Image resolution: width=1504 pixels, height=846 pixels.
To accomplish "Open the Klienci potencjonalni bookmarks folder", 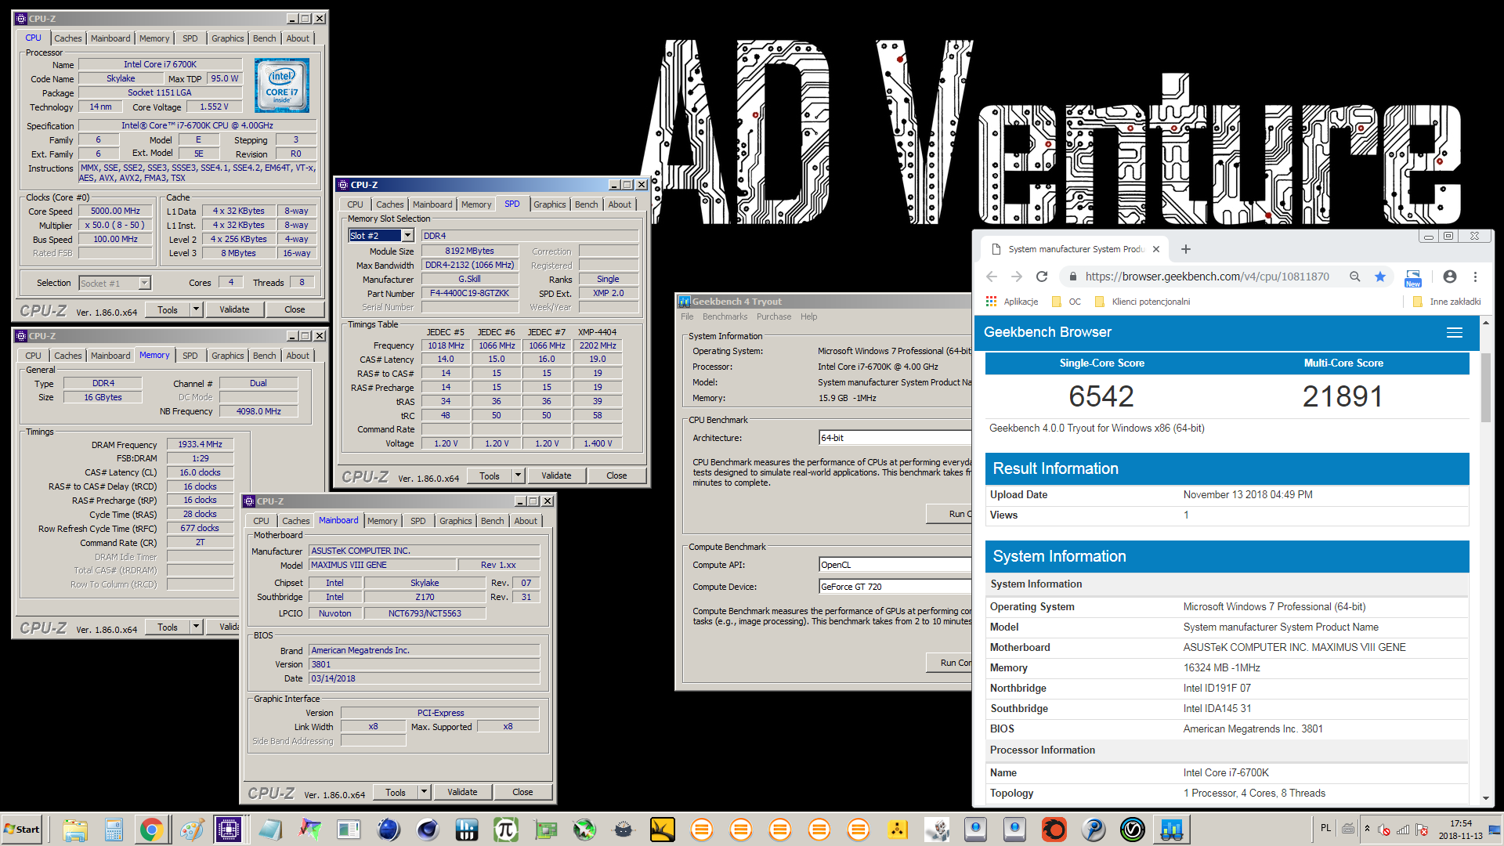I will point(1143,302).
